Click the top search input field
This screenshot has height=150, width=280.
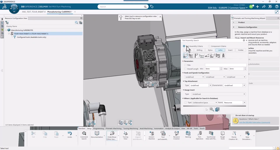pos(121,7)
